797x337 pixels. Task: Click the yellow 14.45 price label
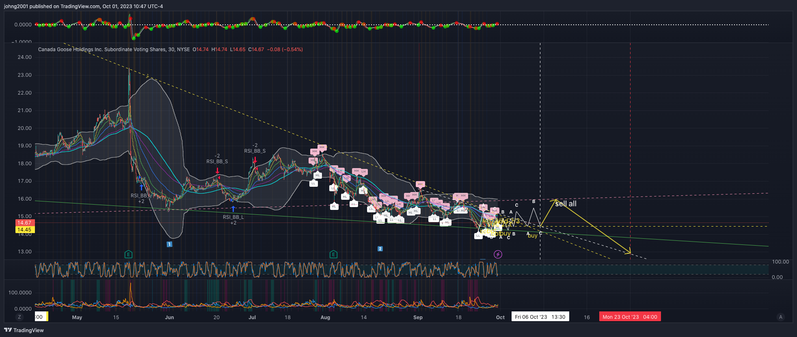pyautogui.click(x=25, y=230)
